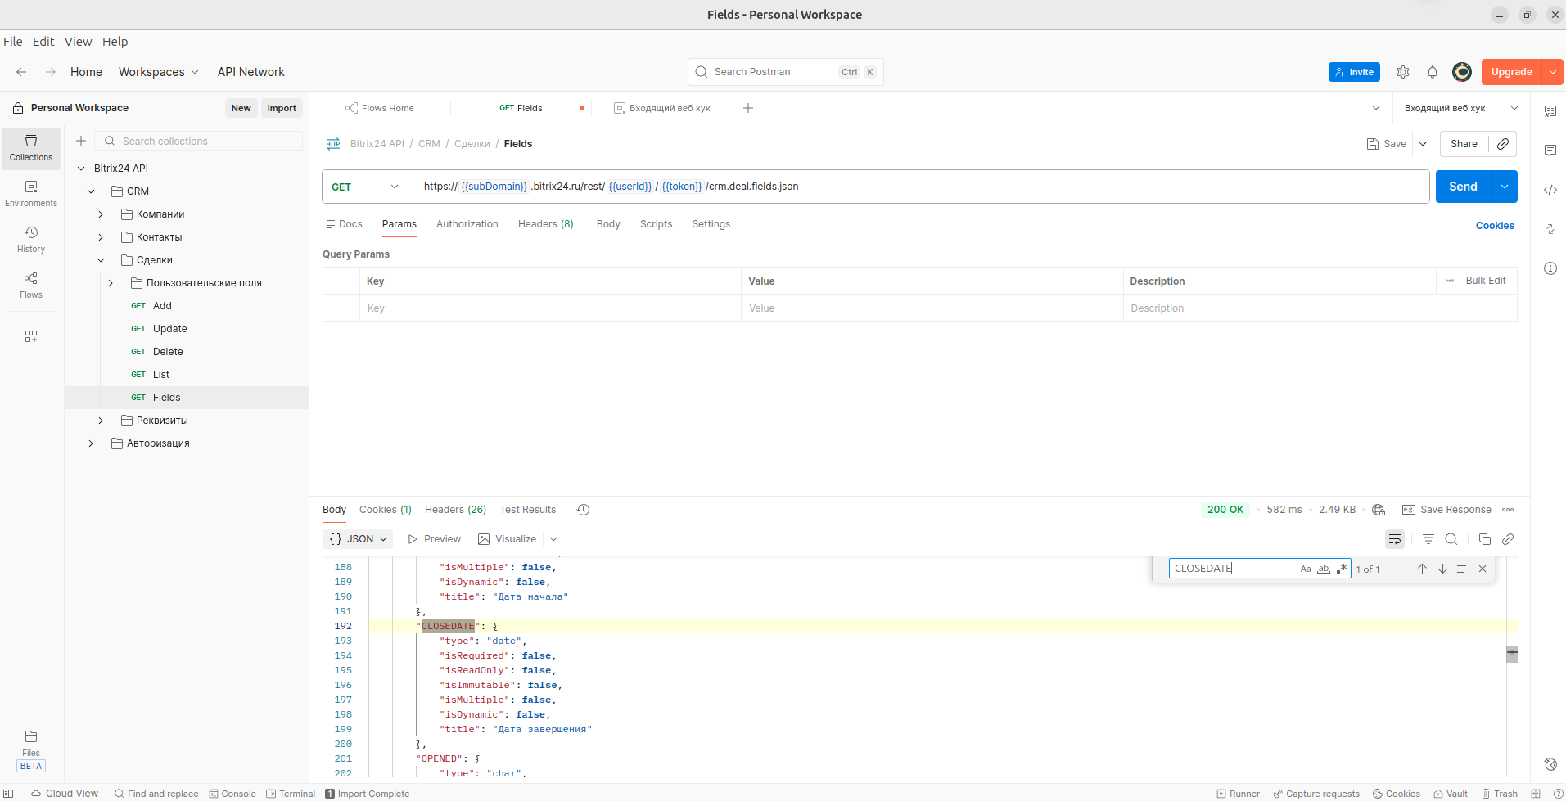Open the settings gear icon
Viewport: 1566px width, 801px height.
tap(1403, 72)
